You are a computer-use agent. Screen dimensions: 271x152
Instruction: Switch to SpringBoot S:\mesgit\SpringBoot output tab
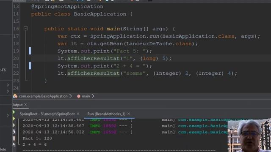[x=47, y=114]
